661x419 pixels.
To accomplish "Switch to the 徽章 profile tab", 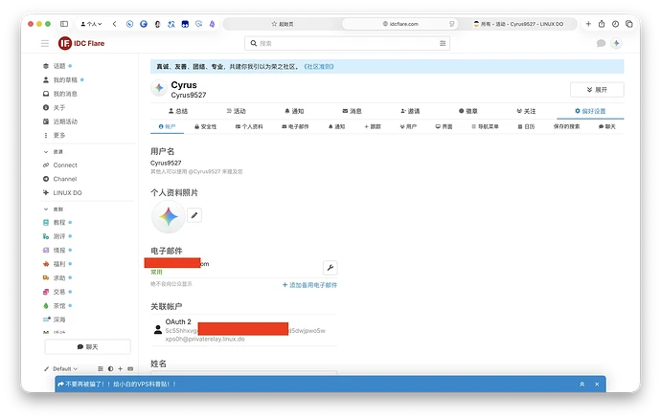I will [468, 111].
